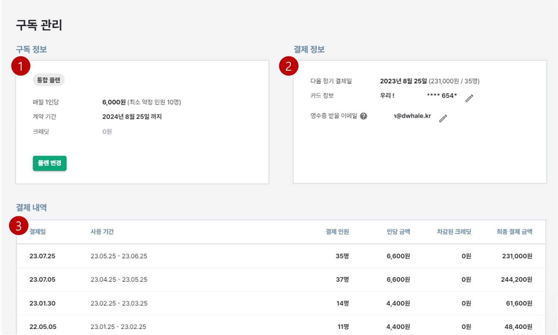Screen dimensions: 558x335
Task: Click 최종 결제 금액 column header
Action: tap(514, 232)
